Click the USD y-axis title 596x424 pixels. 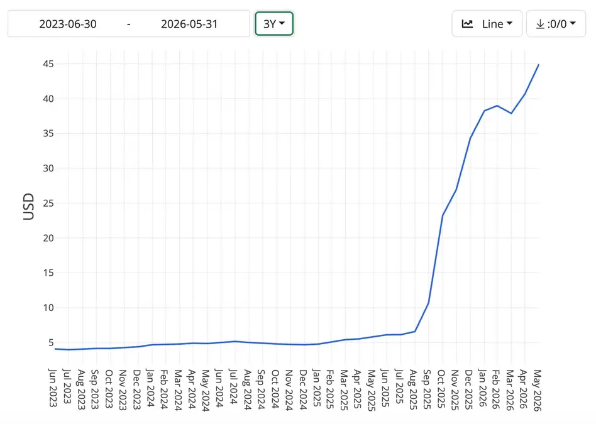point(28,207)
